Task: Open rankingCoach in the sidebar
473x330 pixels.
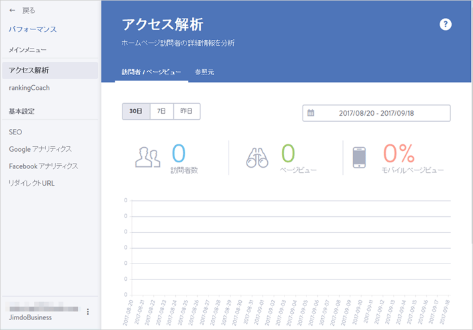Action: (x=29, y=88)
